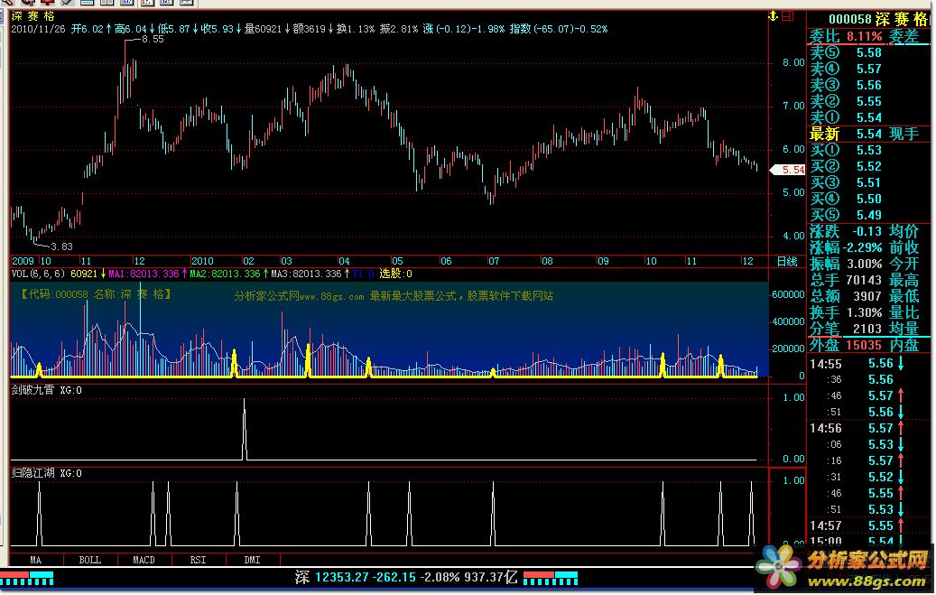Image resolution: width=936 pixels, height=595 pixels.
Task: Click the 总额 3907 row
Action: (846, 296)
